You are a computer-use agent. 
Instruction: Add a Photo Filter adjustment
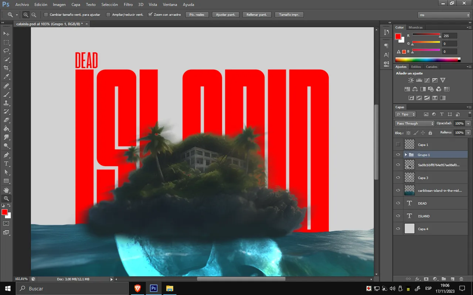(x=431, y=89)
